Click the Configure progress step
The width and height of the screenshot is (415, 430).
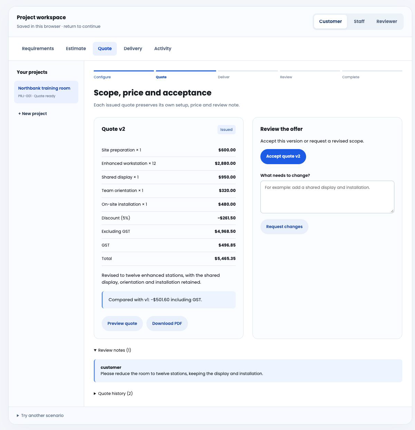pos(124,75)
